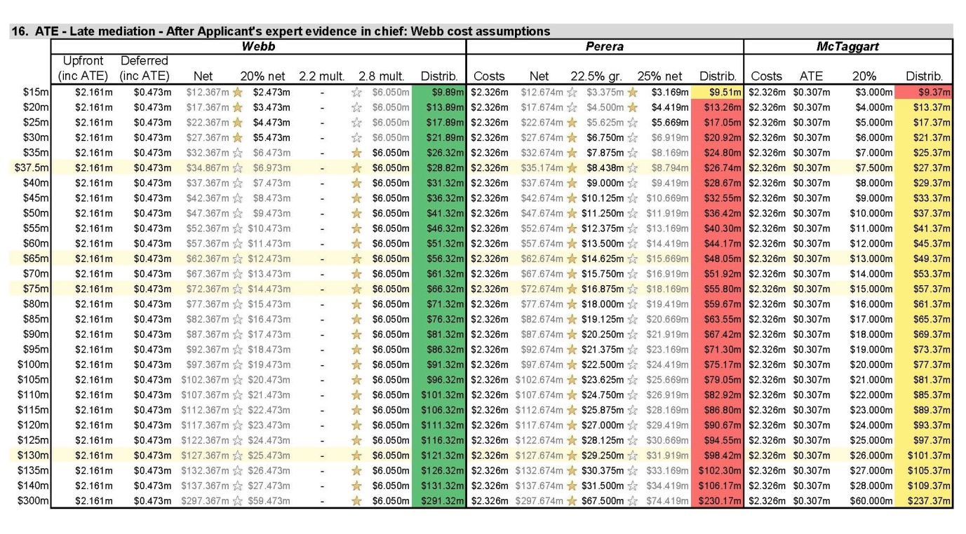Click the '20% net' header under Webb
The width and height of the screenshot is (966, 534).
(x=262, y=76)
